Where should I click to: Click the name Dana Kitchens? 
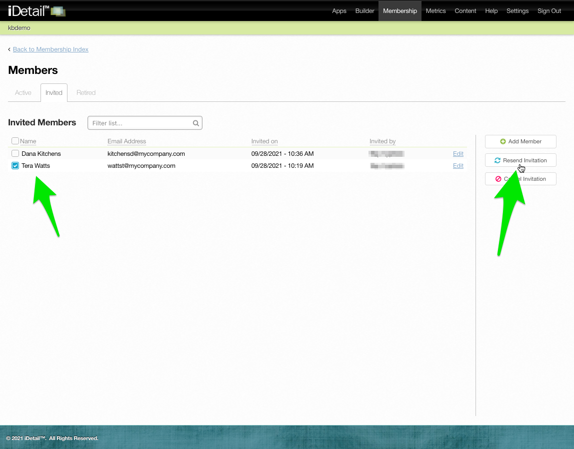tap(41, 153)
